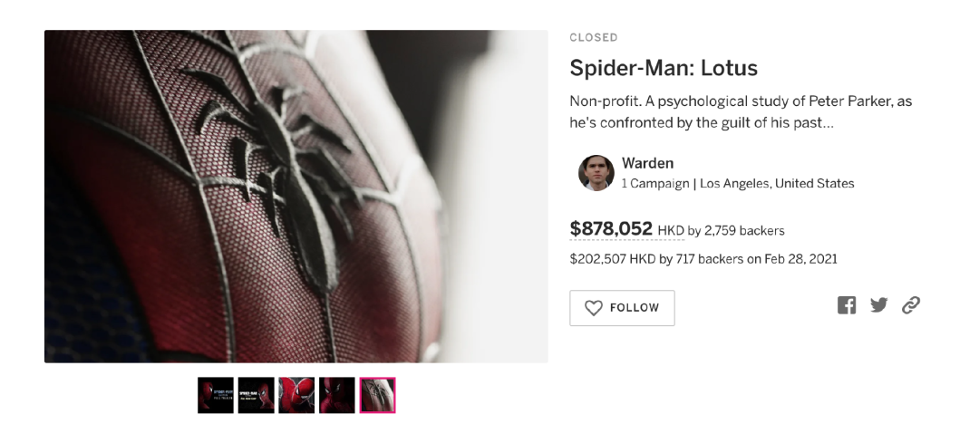The height and width of the screenshot is (443, 979).
Task: Select the first gallery thumbnail
Action: [x=216, y=395]
